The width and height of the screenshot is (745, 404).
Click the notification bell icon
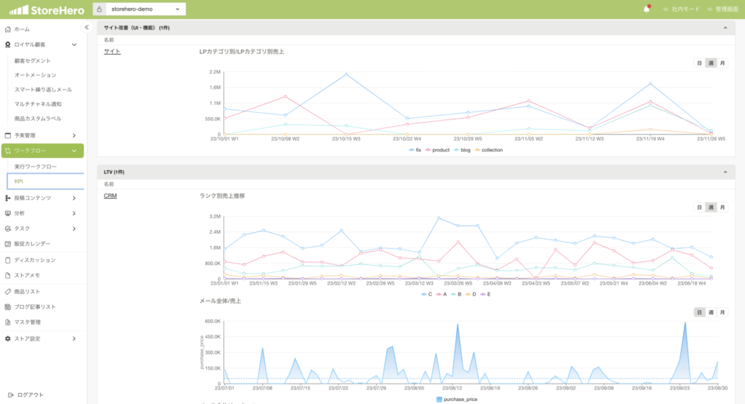point(646,9)
